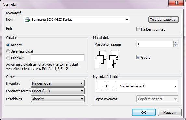Open the printer name dropdown
186x120 pixels.
click(77, 20)
